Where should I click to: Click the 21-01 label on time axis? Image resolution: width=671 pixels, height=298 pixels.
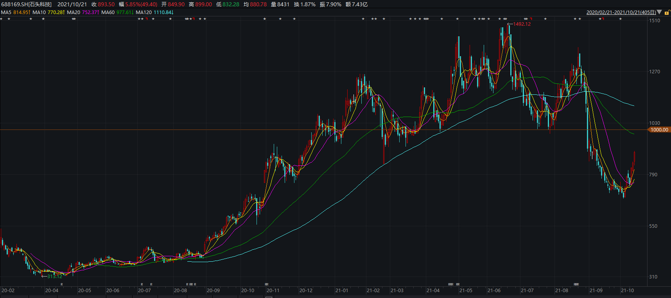coord(341,291)
